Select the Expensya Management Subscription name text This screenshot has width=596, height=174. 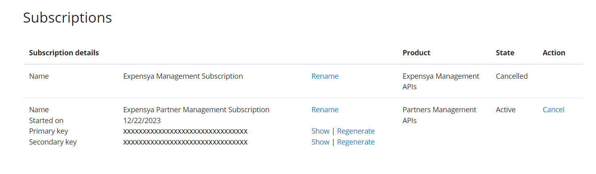tap(183, 76)
